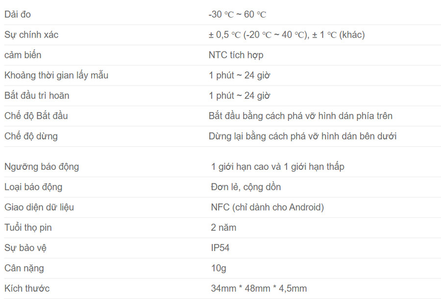The width and height of the screenshot is (441, 299).
Task: Click the "Chế độ dừng" label
Action: coord(31,136)
